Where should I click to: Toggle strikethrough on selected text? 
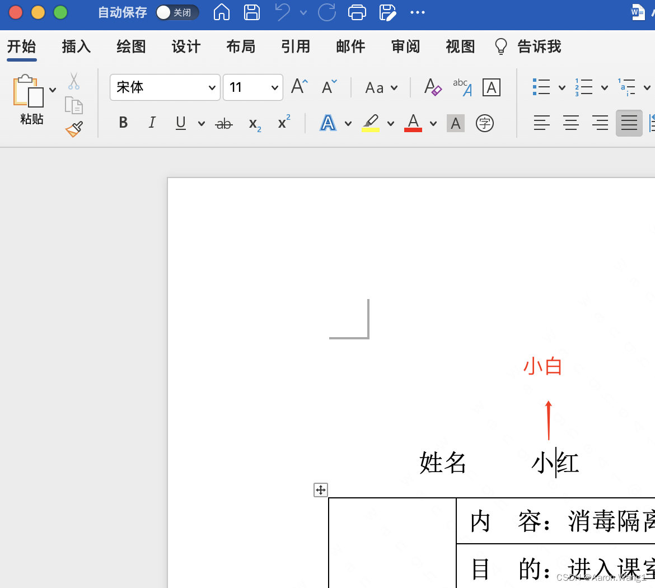pyautogui.click(x=223, y=123)
